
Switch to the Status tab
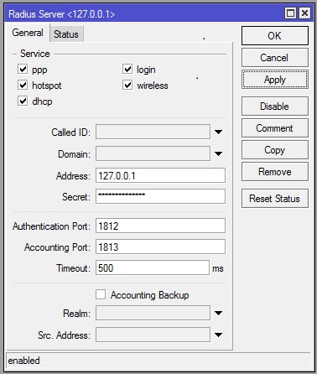click(x=66, y=34)
